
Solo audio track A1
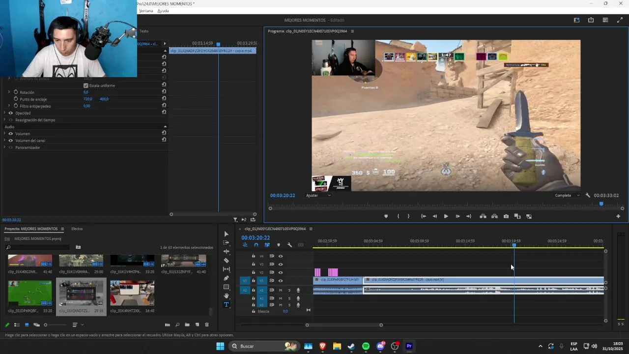[289, 290]
